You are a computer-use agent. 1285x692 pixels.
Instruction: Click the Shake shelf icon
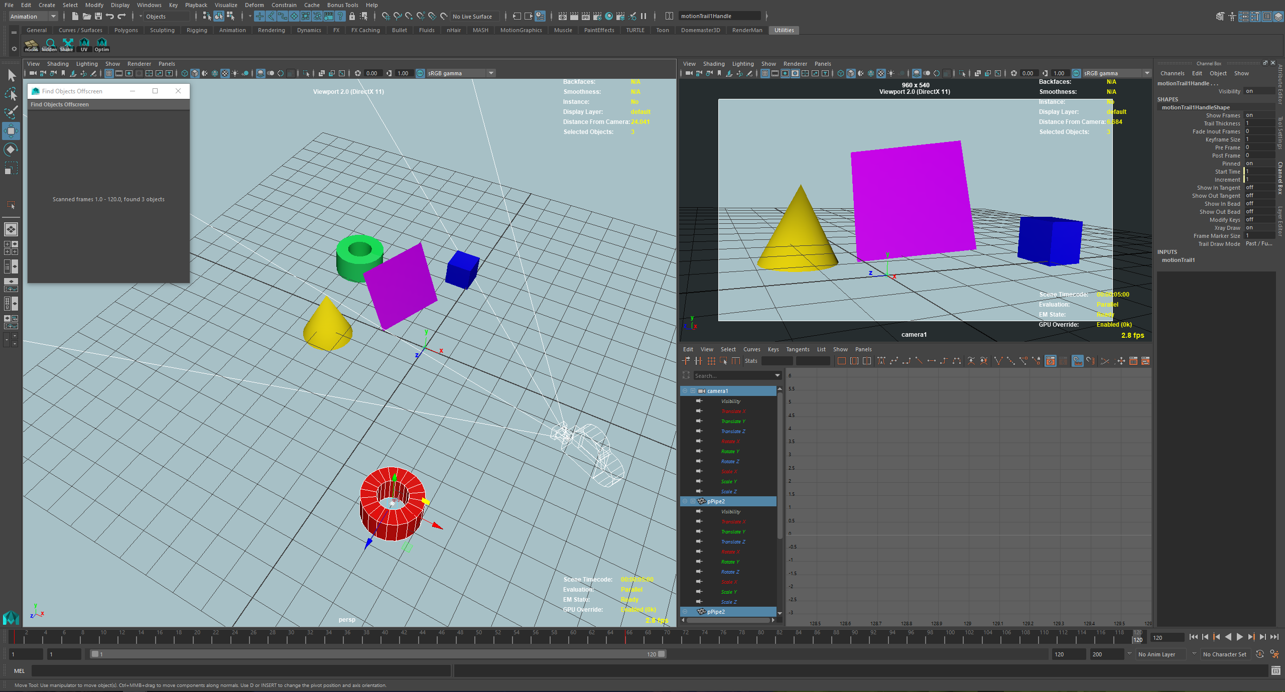click(x=66, y=45)
